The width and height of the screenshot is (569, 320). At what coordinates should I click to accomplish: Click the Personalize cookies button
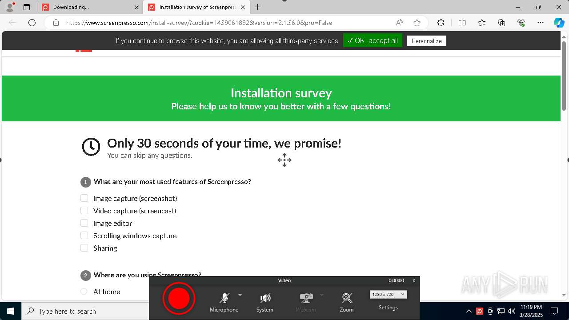(427, 41)
